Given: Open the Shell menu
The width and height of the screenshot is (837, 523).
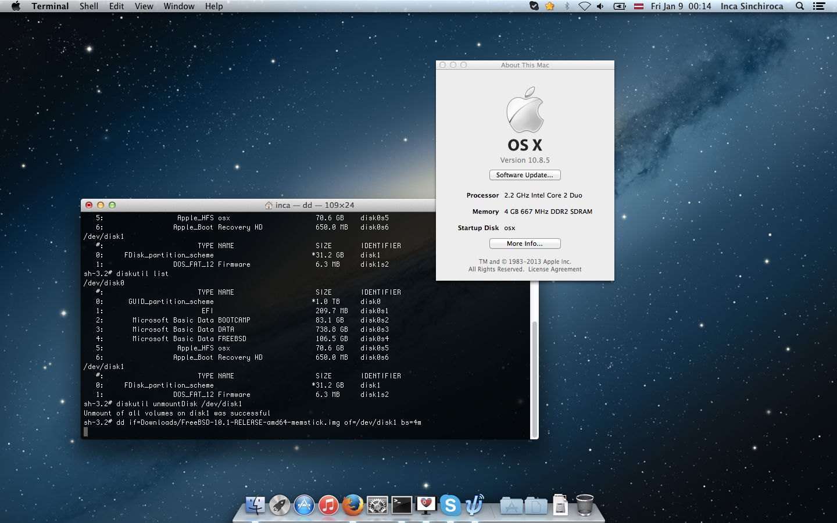Looking at the screenshot, I should pyautogui.click(x=89, y=6).
